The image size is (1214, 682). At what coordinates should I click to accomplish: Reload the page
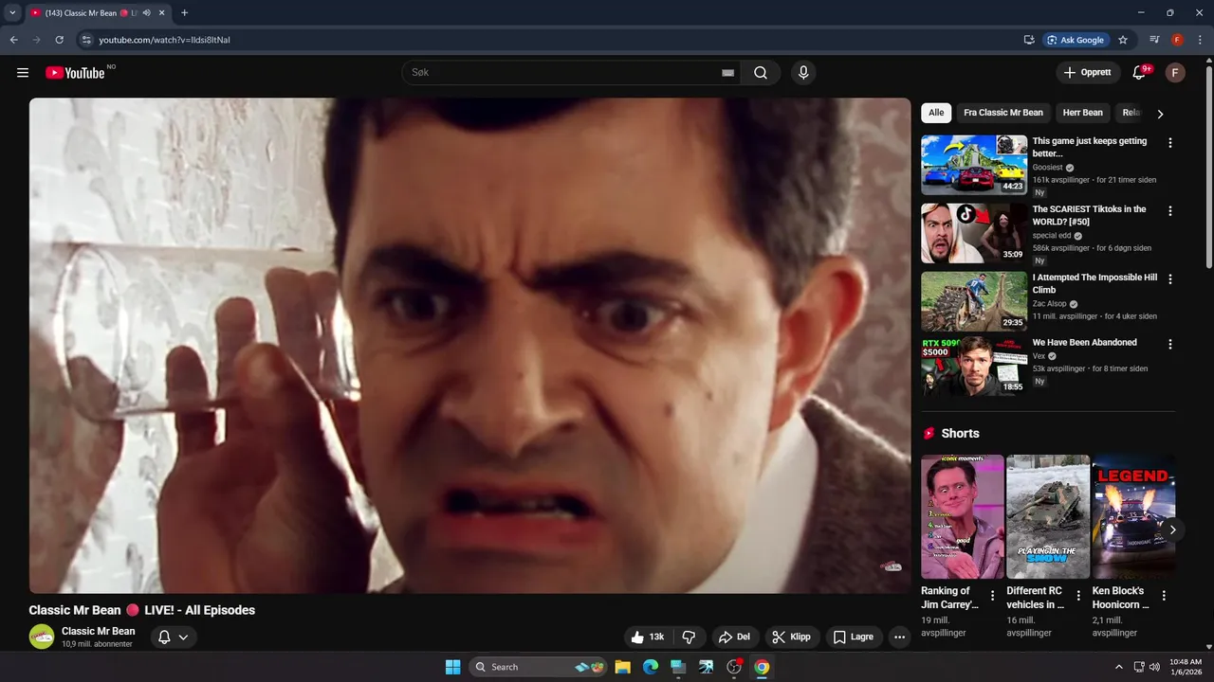point(59,40)
